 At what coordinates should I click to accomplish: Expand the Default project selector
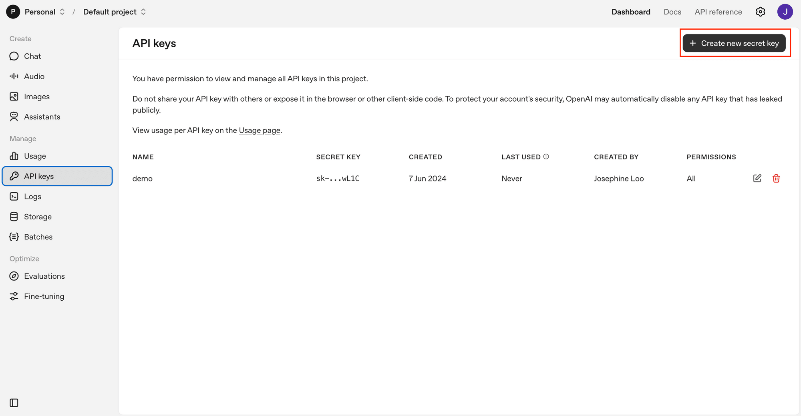pos(114,12)
